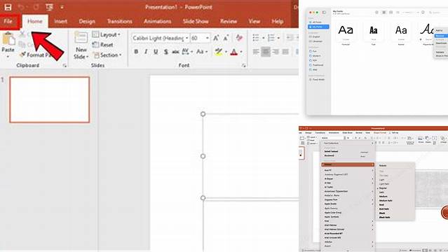Open the File tab
This screenshot has height=252, width=448.
click(x=8, y=22)
